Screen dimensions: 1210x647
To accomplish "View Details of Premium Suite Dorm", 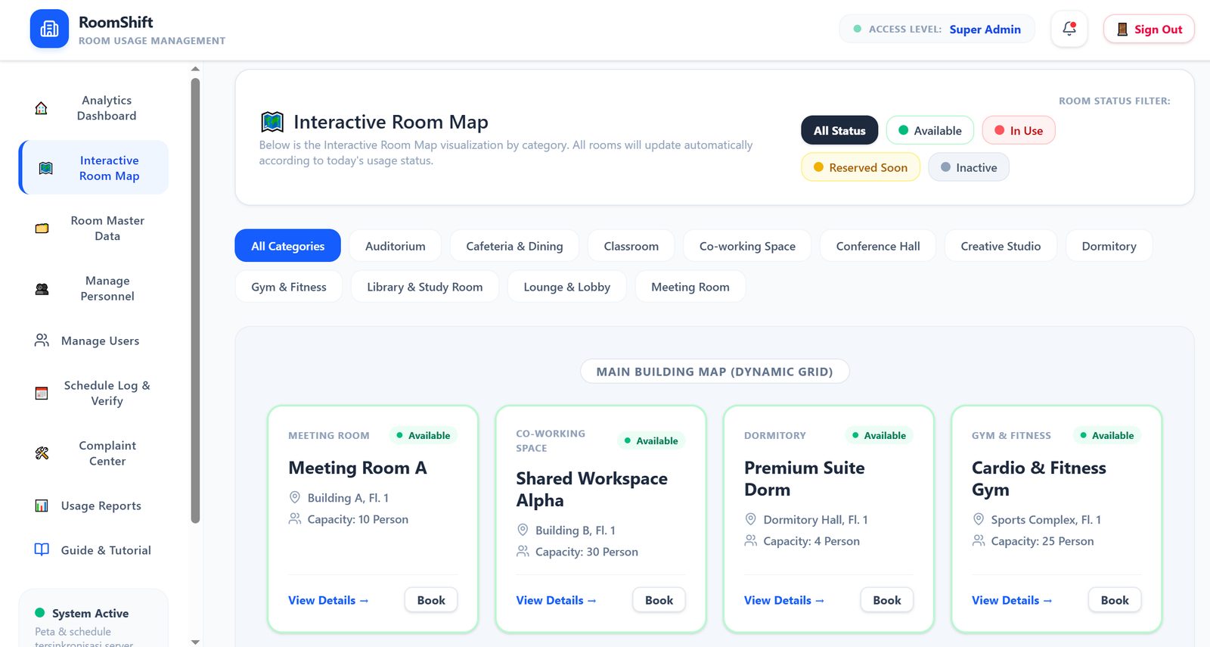I will point(783,600).
